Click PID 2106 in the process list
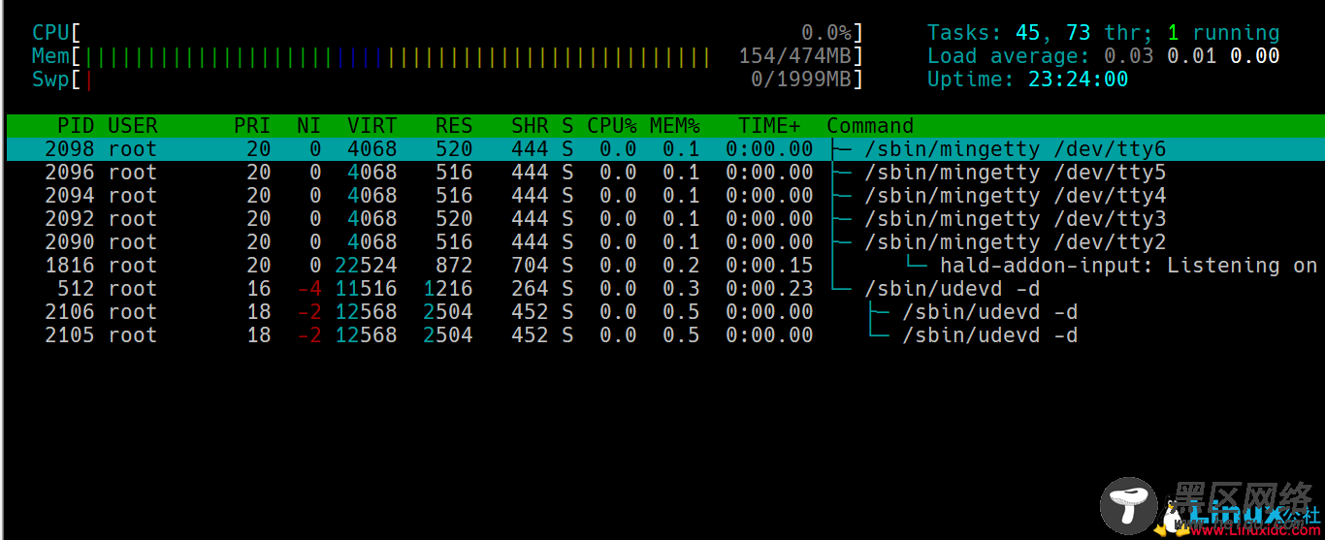The image size is (1325, 540). point(70,312)
